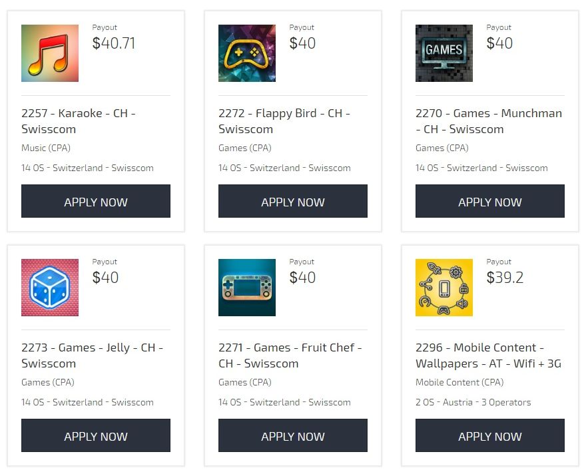Apply now to Flappy Bird offer
The image size is (586, 474).
click(293, 201)
